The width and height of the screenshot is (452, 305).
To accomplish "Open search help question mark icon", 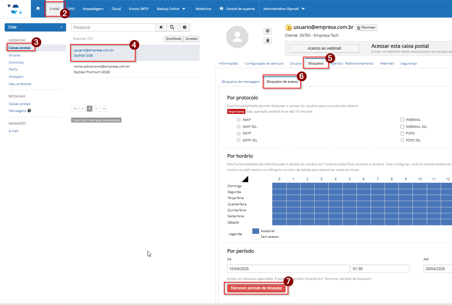I will tap(185, 27).
